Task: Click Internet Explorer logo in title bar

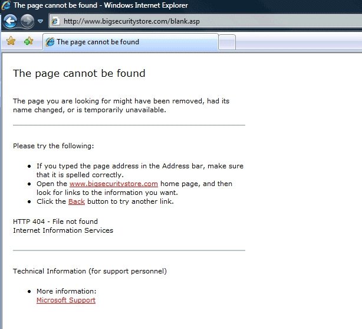Action: [x=6, y=5]
